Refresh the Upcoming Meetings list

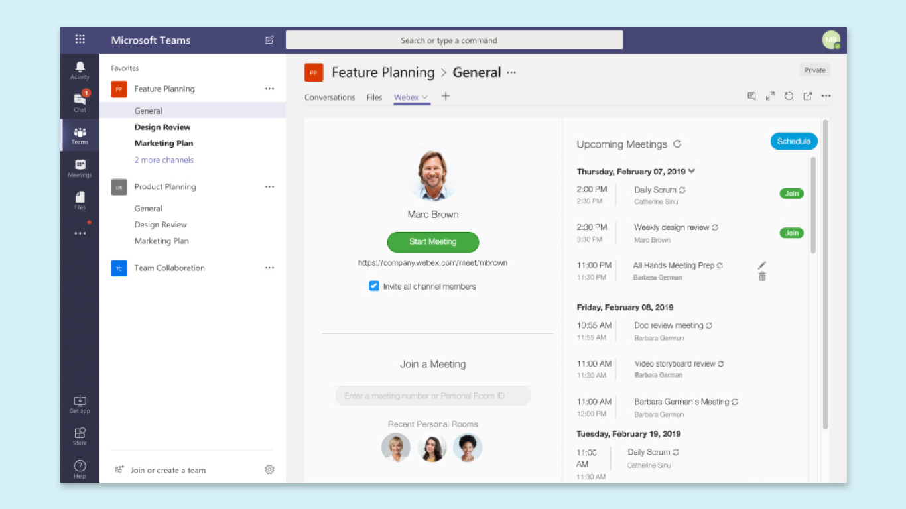[677, 144]
